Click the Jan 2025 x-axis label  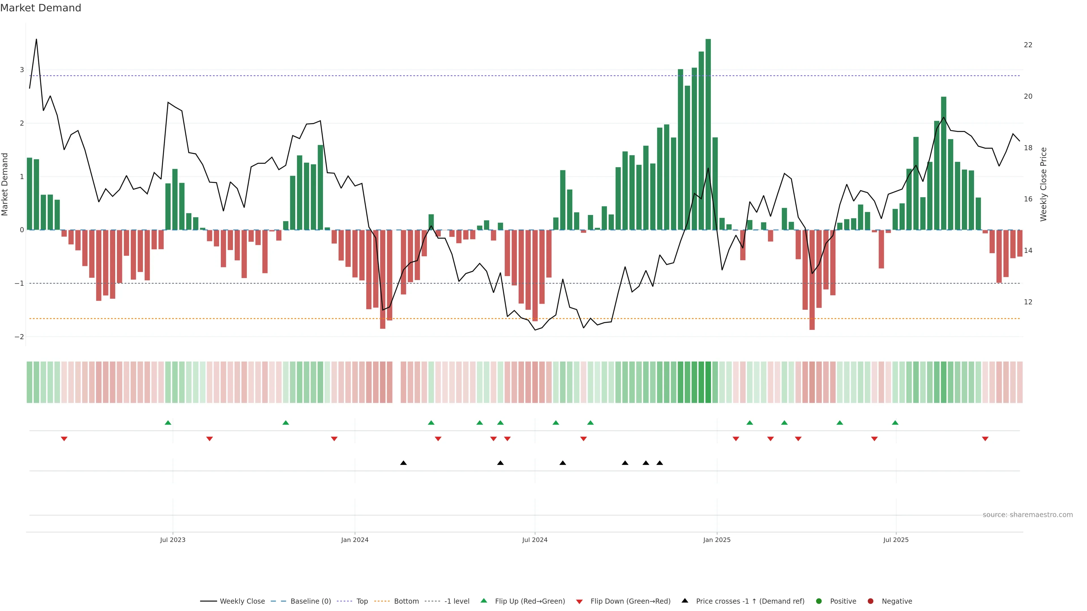716,540
